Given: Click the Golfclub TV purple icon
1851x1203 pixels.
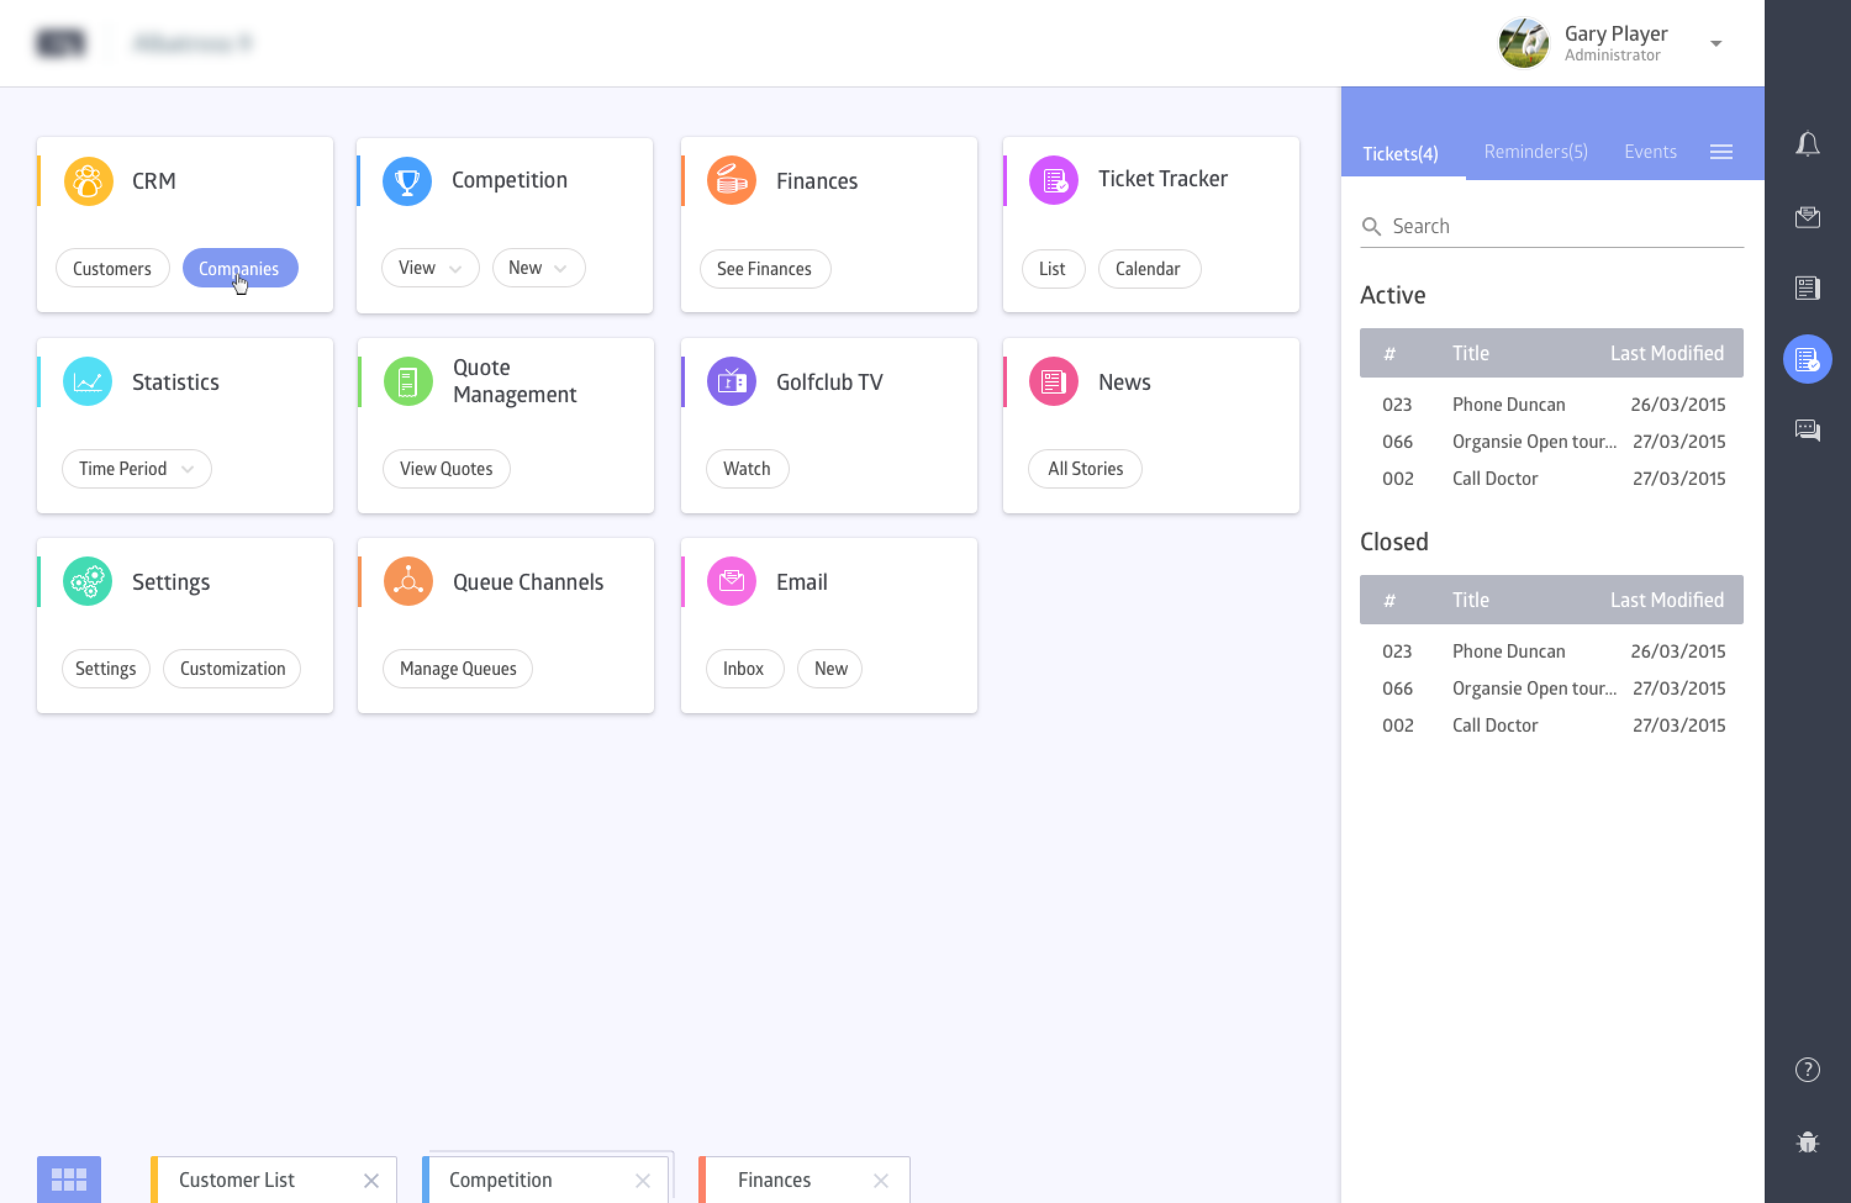Looking at the screenshot, I should click(731, 382).
